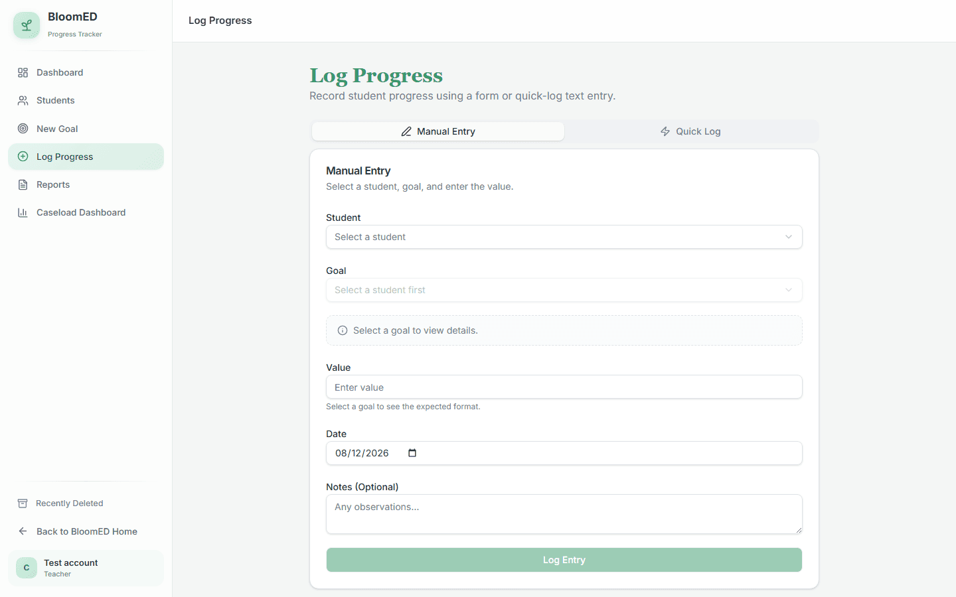Screen dimensions: 956x597
Task: Click 'Select a goal to see the expected format.' hint
Action: tap(403, 407)
